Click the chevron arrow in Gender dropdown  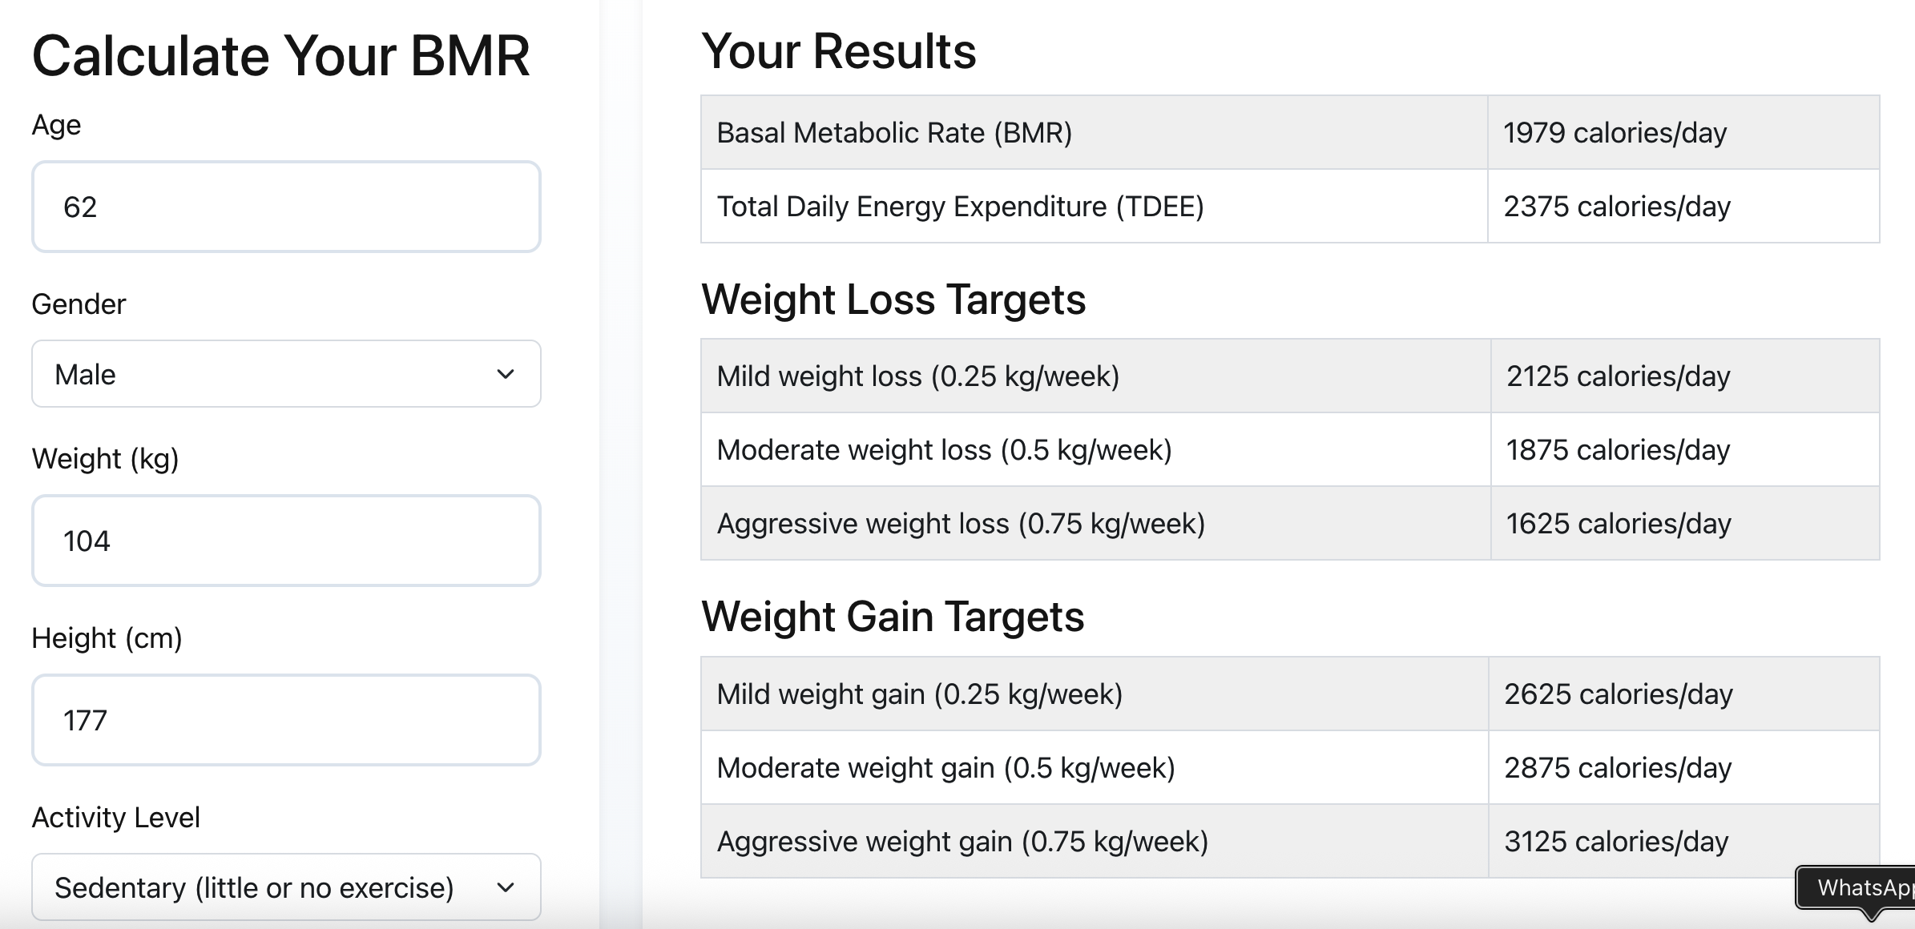(x=506, y=374)
